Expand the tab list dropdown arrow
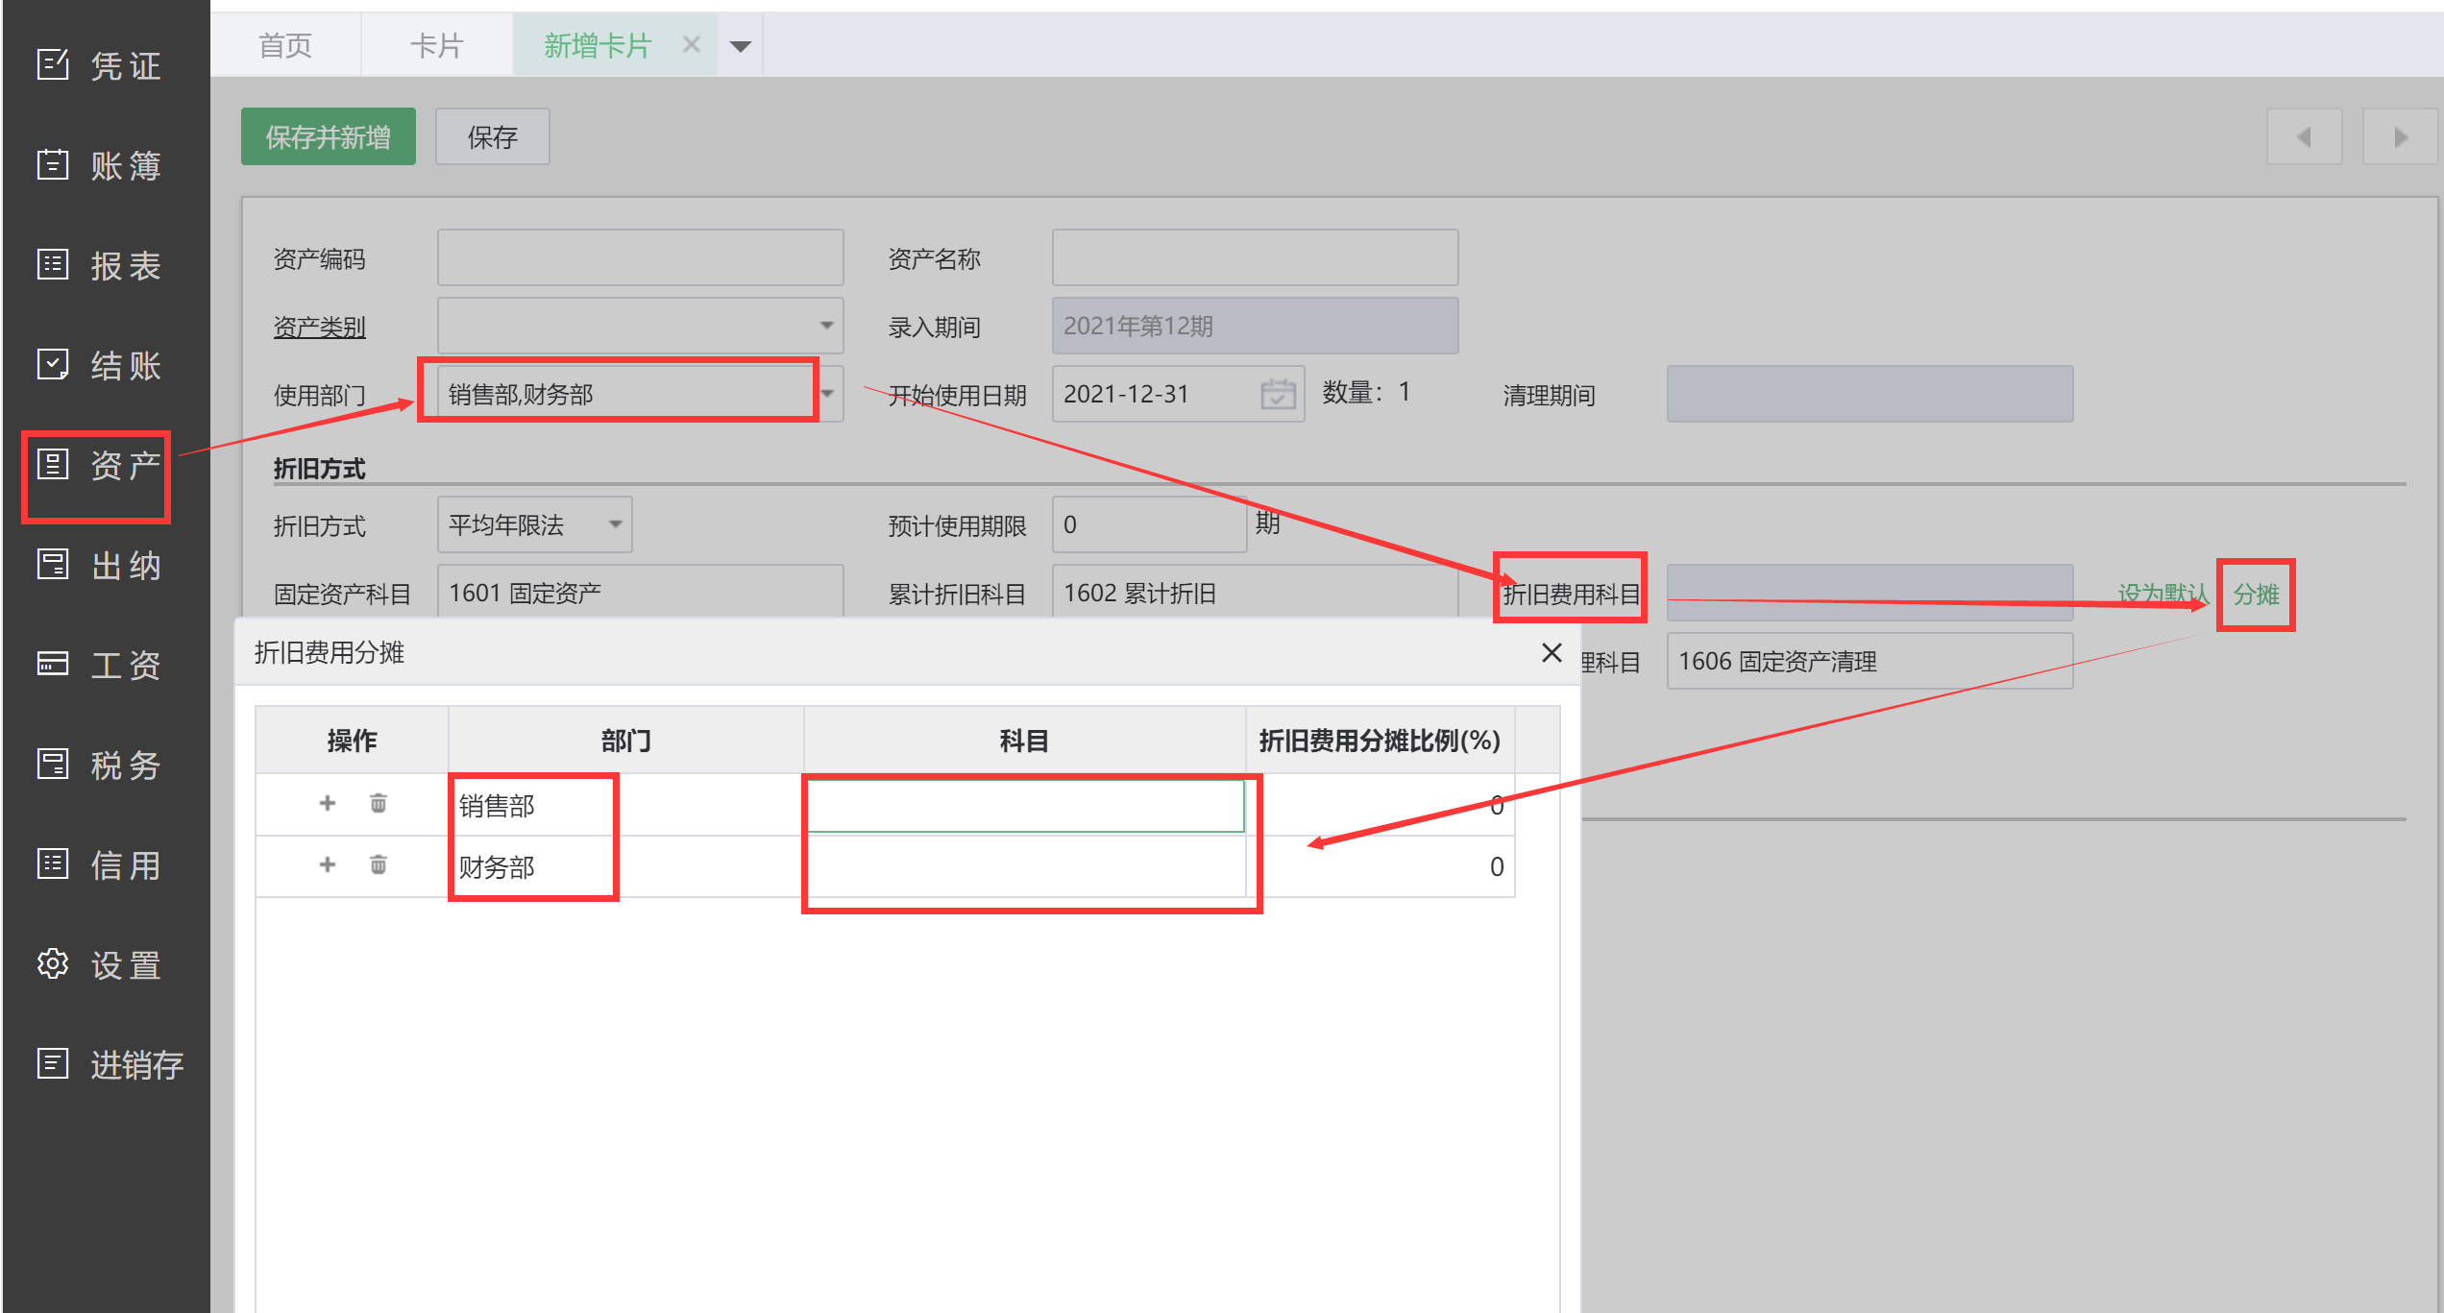2444x1313 pixels. tap(740, 46)
